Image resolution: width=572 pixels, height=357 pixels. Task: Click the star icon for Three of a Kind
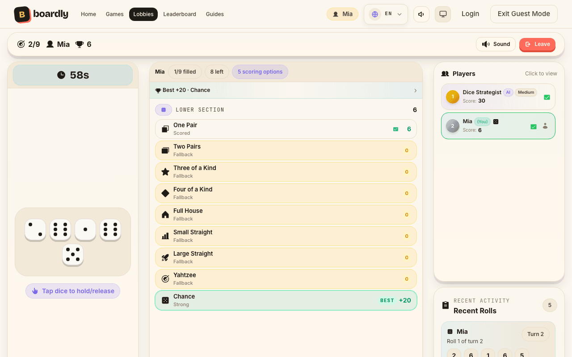pyautogui.click(x=165, y=172)
